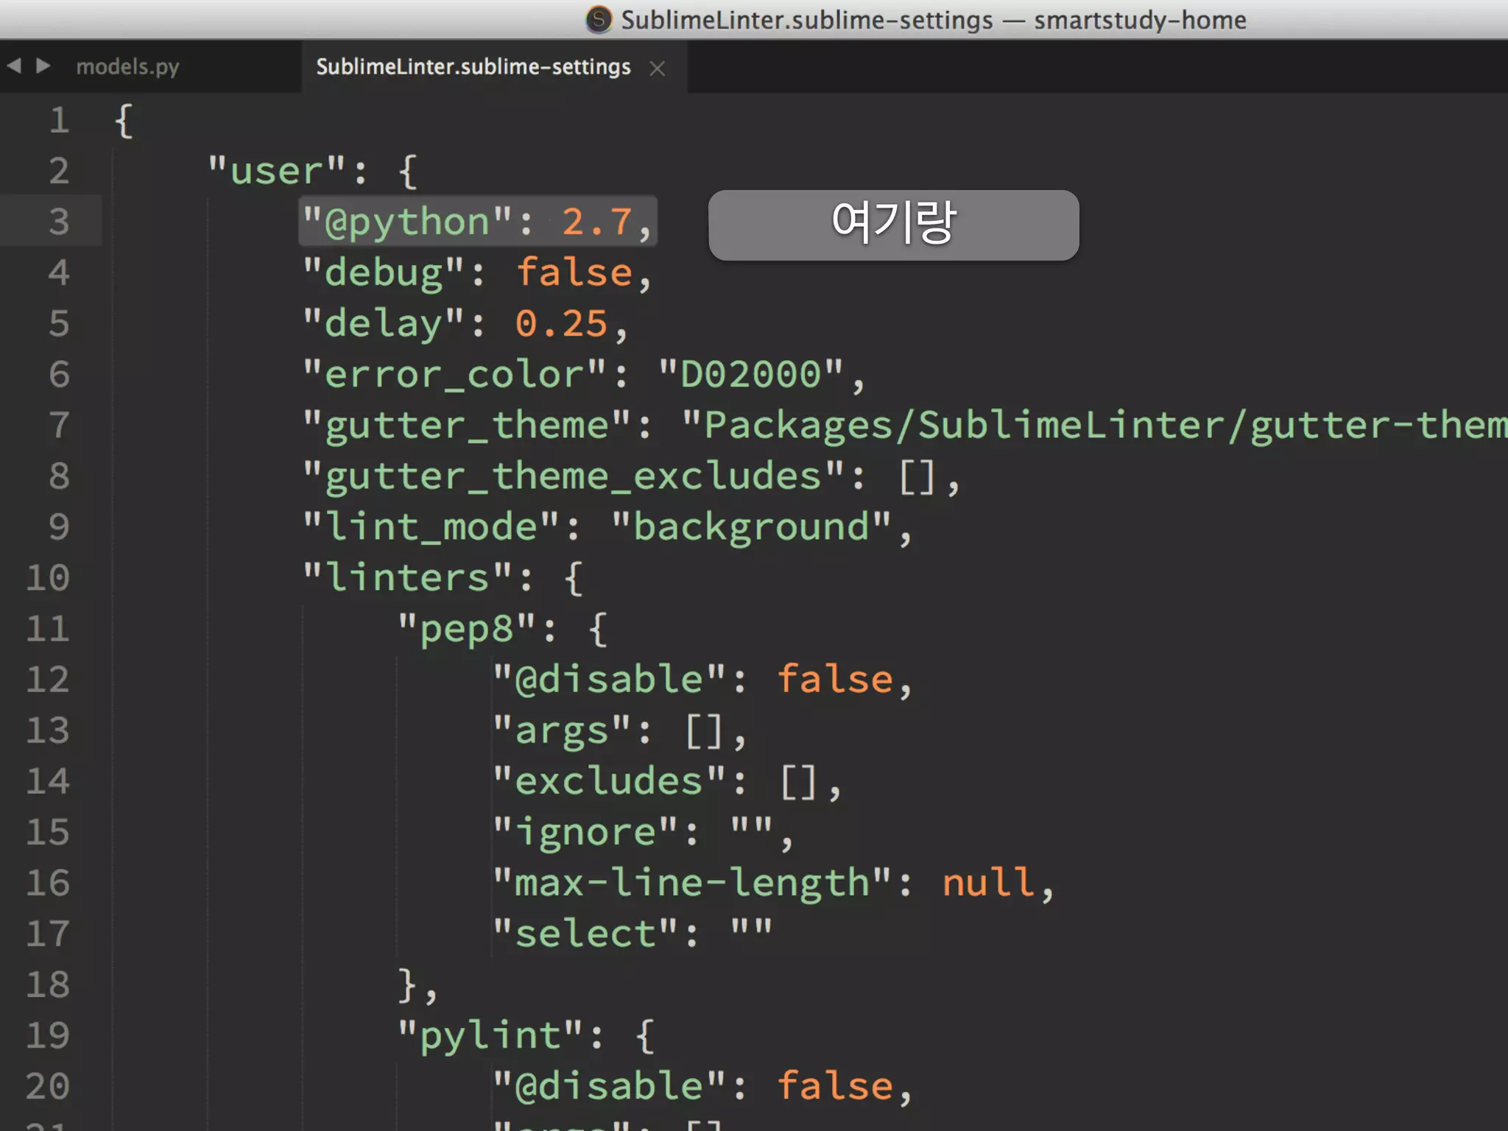Close the SublimeLinter.sublime-settings tab
This screenshot has width=1508, height=1131.
point(658,68)
